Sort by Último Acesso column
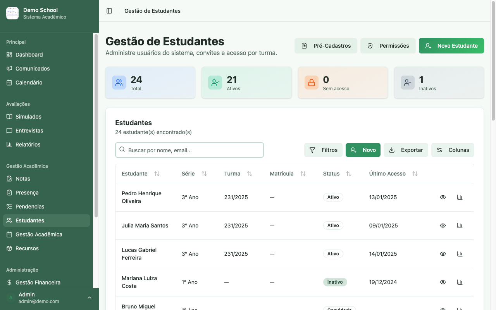Screen dimensions: 496x310 415,174
